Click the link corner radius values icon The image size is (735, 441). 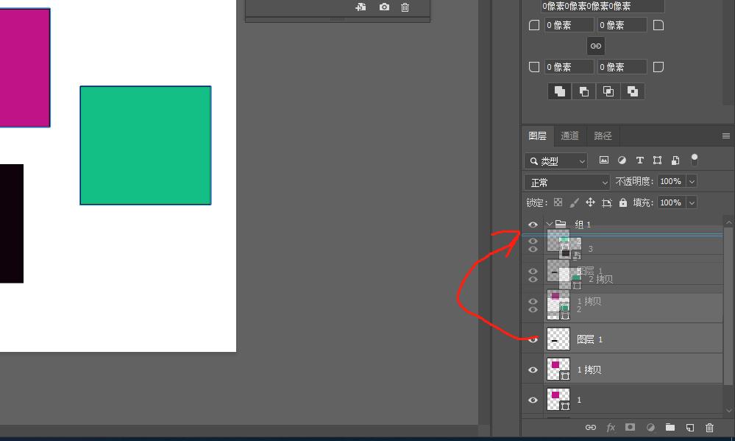(596, 46)
